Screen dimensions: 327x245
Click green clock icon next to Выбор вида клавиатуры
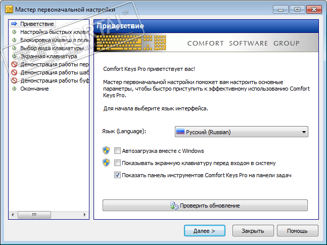tap(14, 48)
